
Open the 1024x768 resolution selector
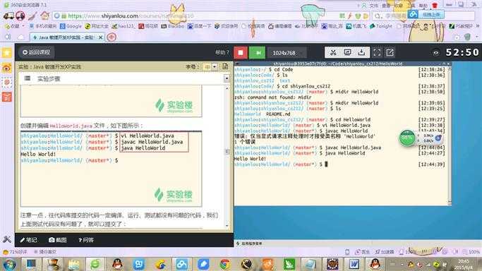point(287,53)
